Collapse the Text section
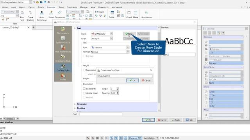The height and width of the screenshot is (140, 250). (x=75, y=28)
